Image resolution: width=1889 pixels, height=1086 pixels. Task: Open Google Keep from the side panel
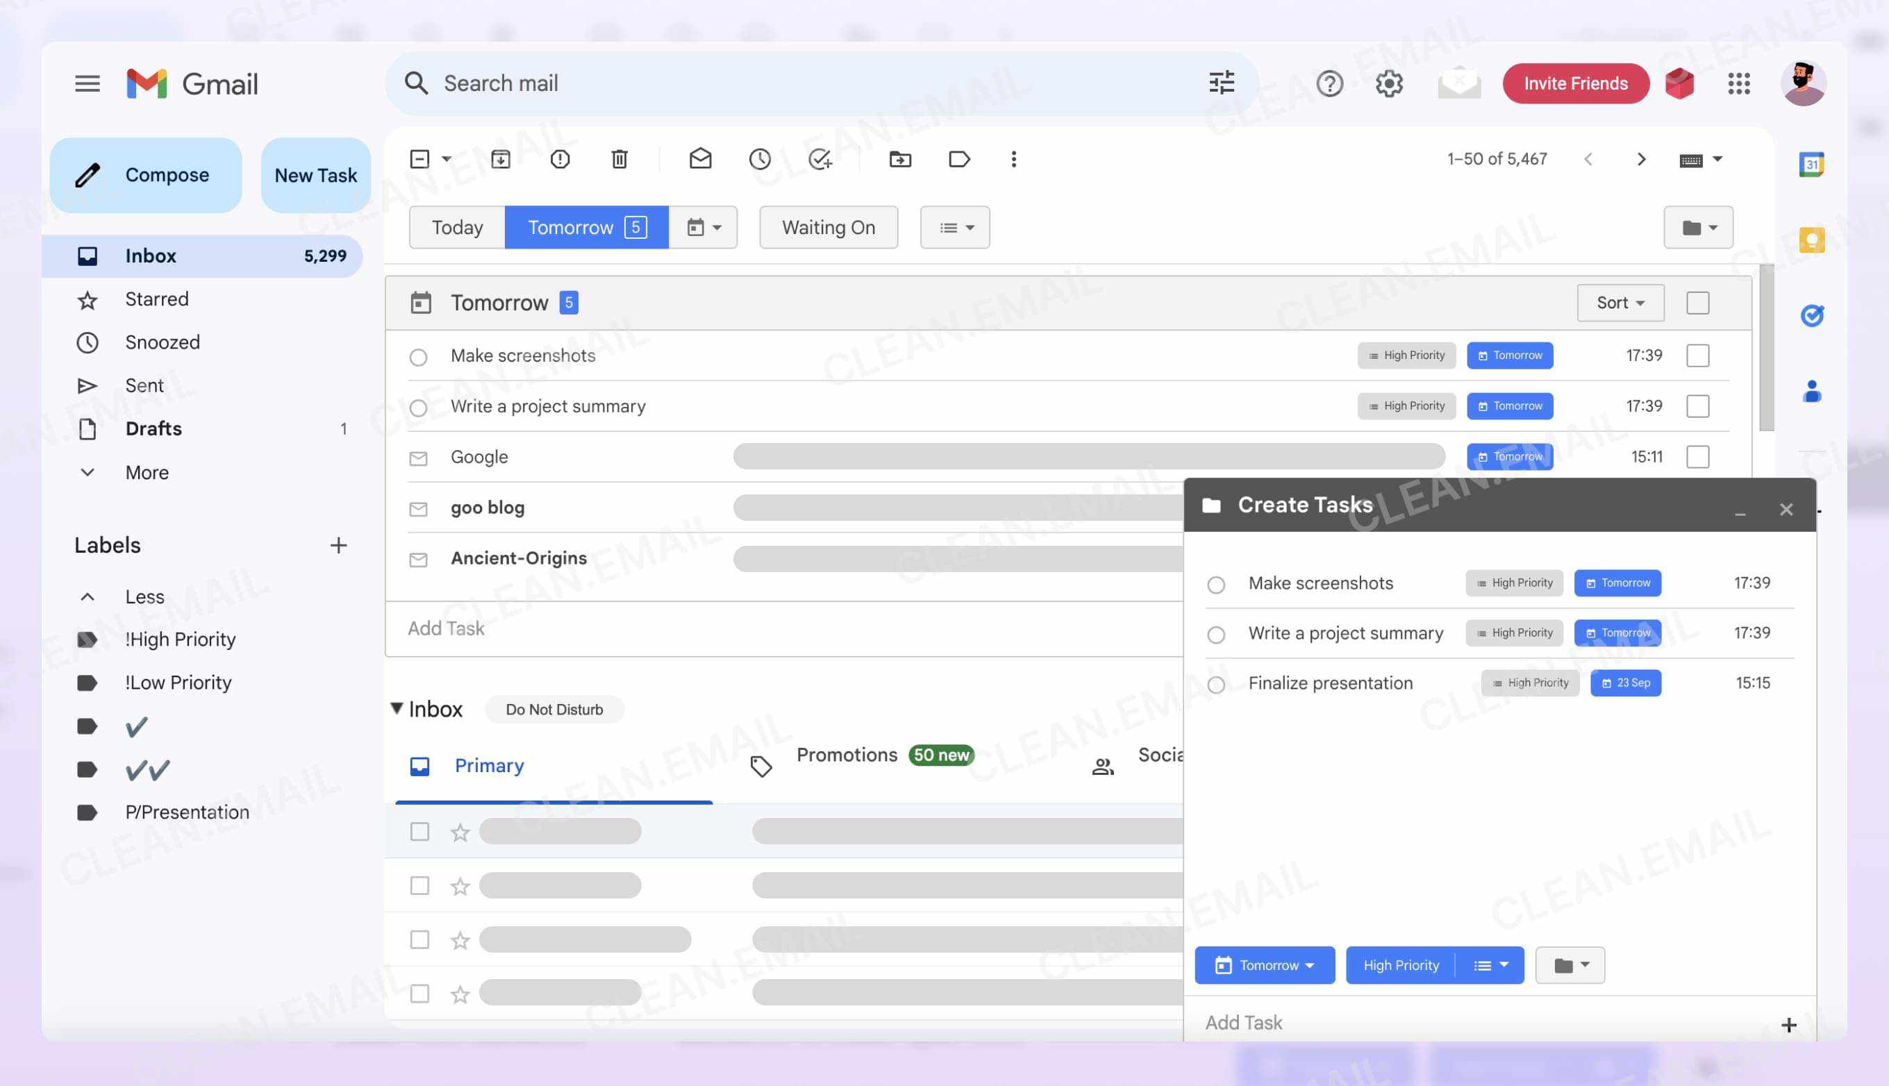tap(1811, 239)
